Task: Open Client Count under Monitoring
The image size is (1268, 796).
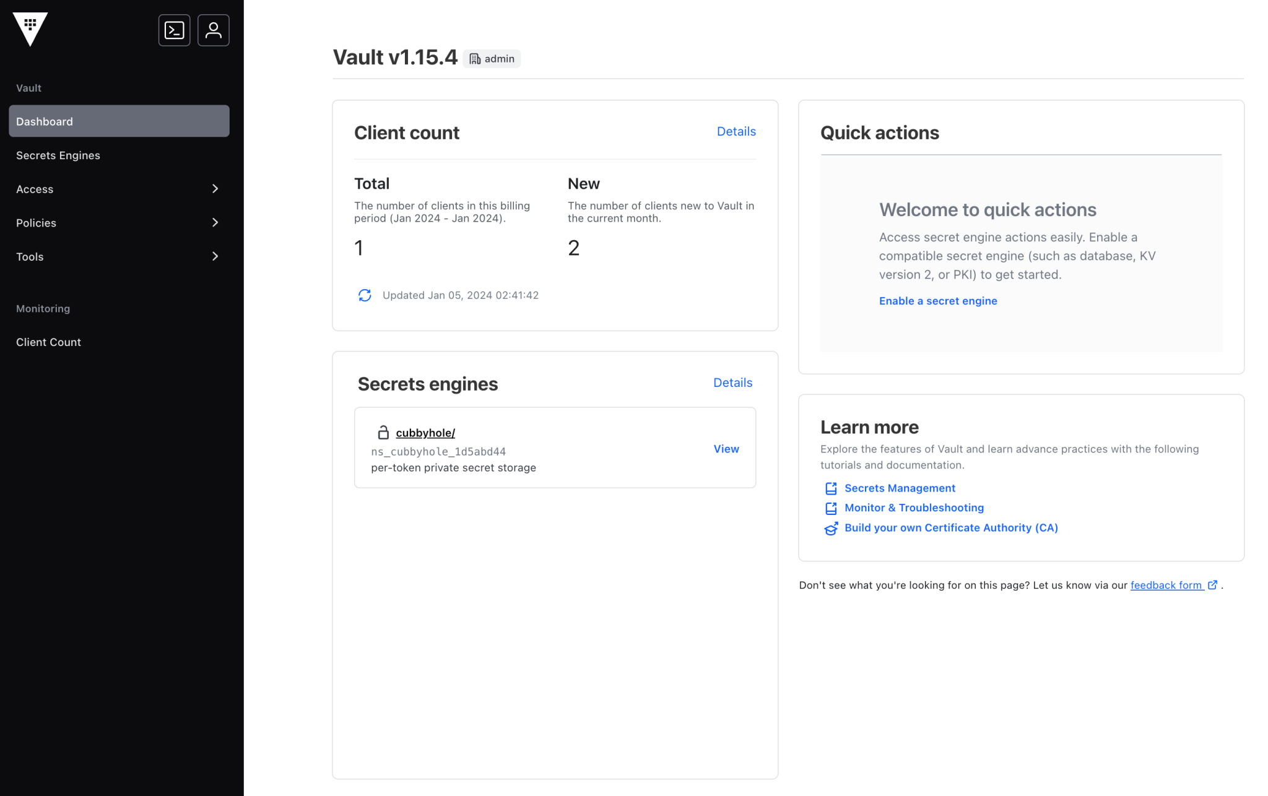Action: 48,342
